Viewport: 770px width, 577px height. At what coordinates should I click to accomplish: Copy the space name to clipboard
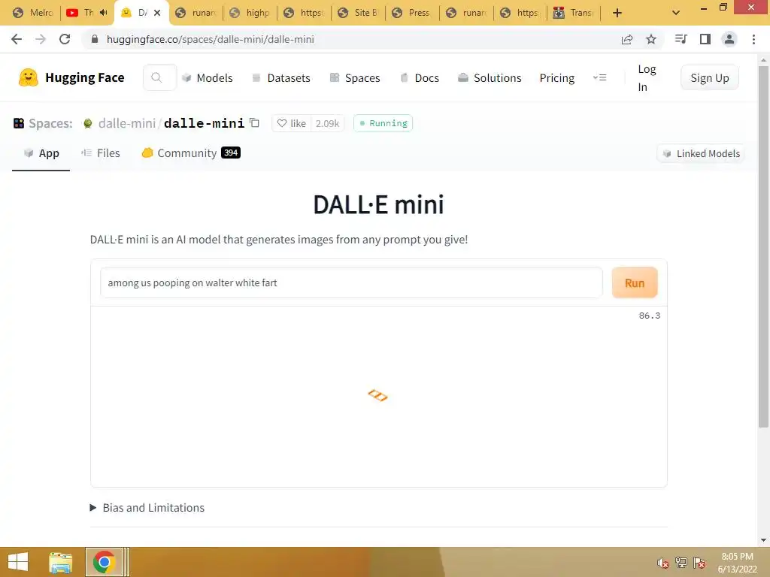(254, 122)
